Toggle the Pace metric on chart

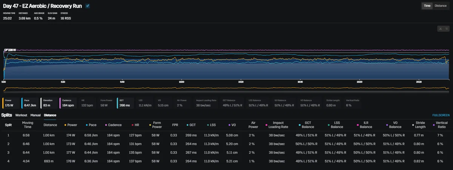[x=30, y=103]
